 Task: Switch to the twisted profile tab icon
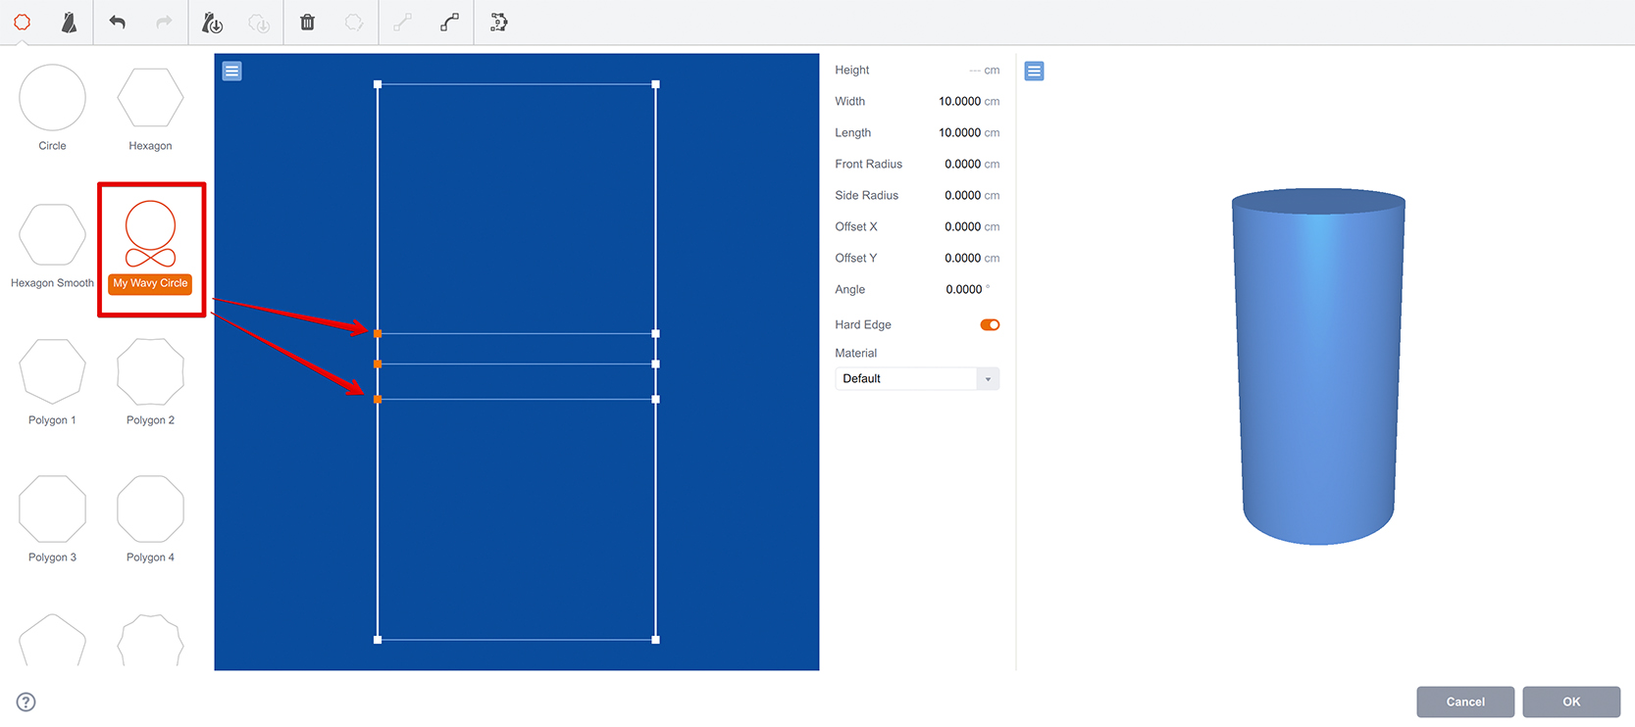pos(69,22)
